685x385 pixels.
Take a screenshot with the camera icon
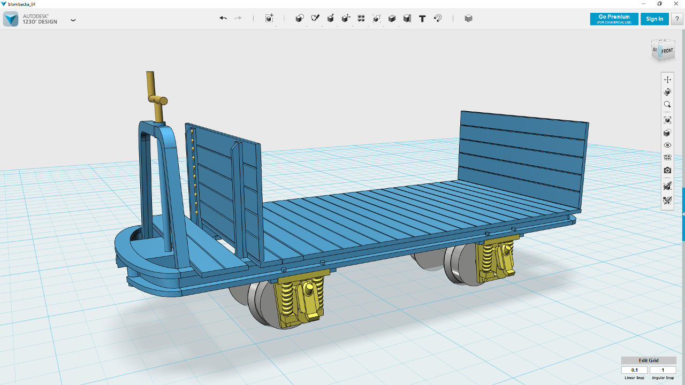667,171
